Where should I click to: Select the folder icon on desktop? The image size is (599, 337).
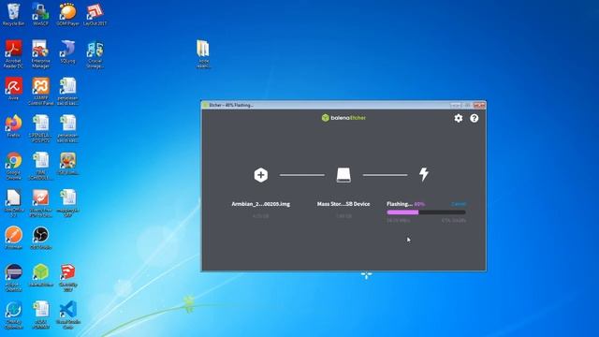tap(203, 53)
